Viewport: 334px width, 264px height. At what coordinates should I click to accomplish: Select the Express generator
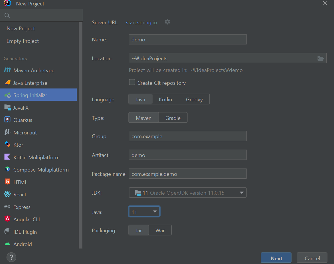point(38,207)
